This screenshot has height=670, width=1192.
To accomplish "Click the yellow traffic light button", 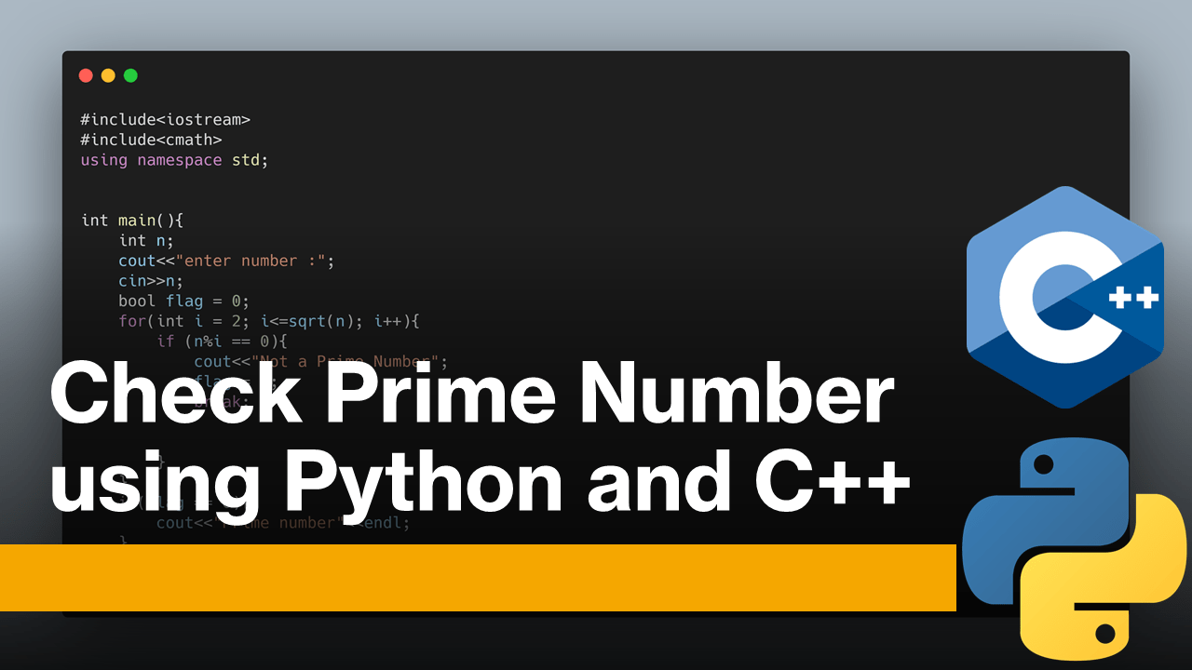I will [109, 75].
